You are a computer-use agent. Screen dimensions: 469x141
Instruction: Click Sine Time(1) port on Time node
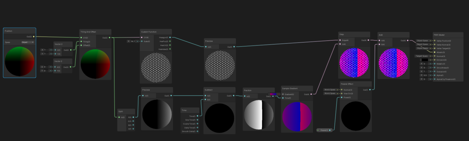[x=198, y=120]
